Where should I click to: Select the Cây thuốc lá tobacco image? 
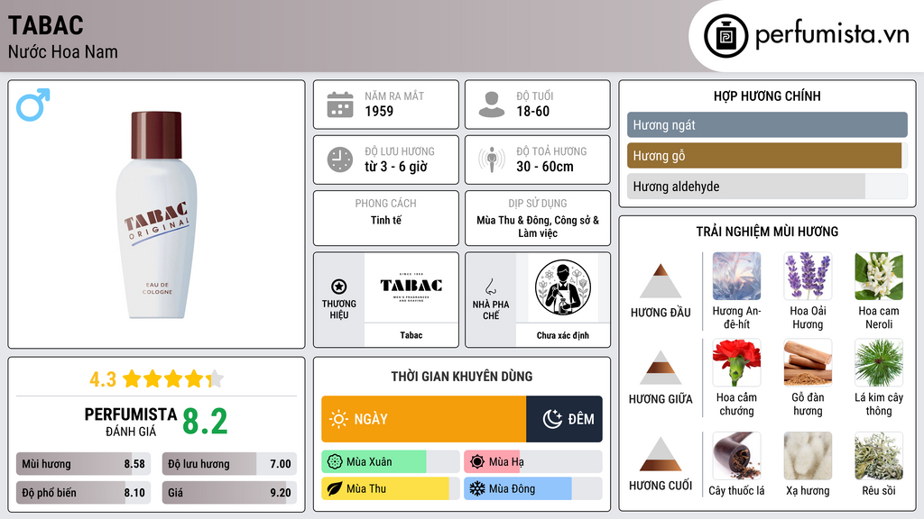coord(736,455)
